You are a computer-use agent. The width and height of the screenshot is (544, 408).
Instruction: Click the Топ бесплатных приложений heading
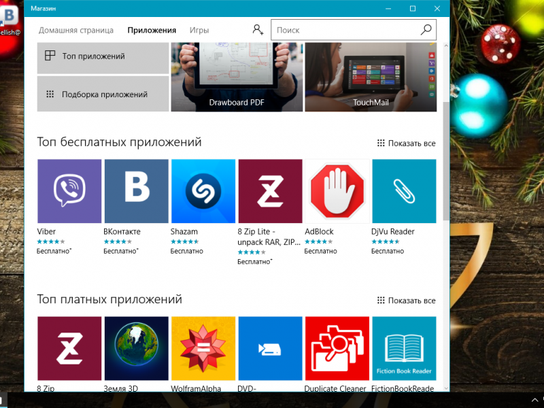point(119,142)
